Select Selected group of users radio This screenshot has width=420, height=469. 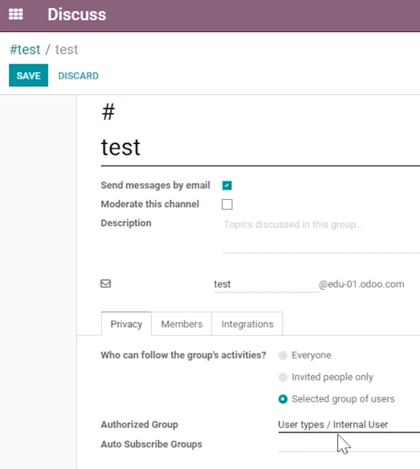tap(283, 399)
